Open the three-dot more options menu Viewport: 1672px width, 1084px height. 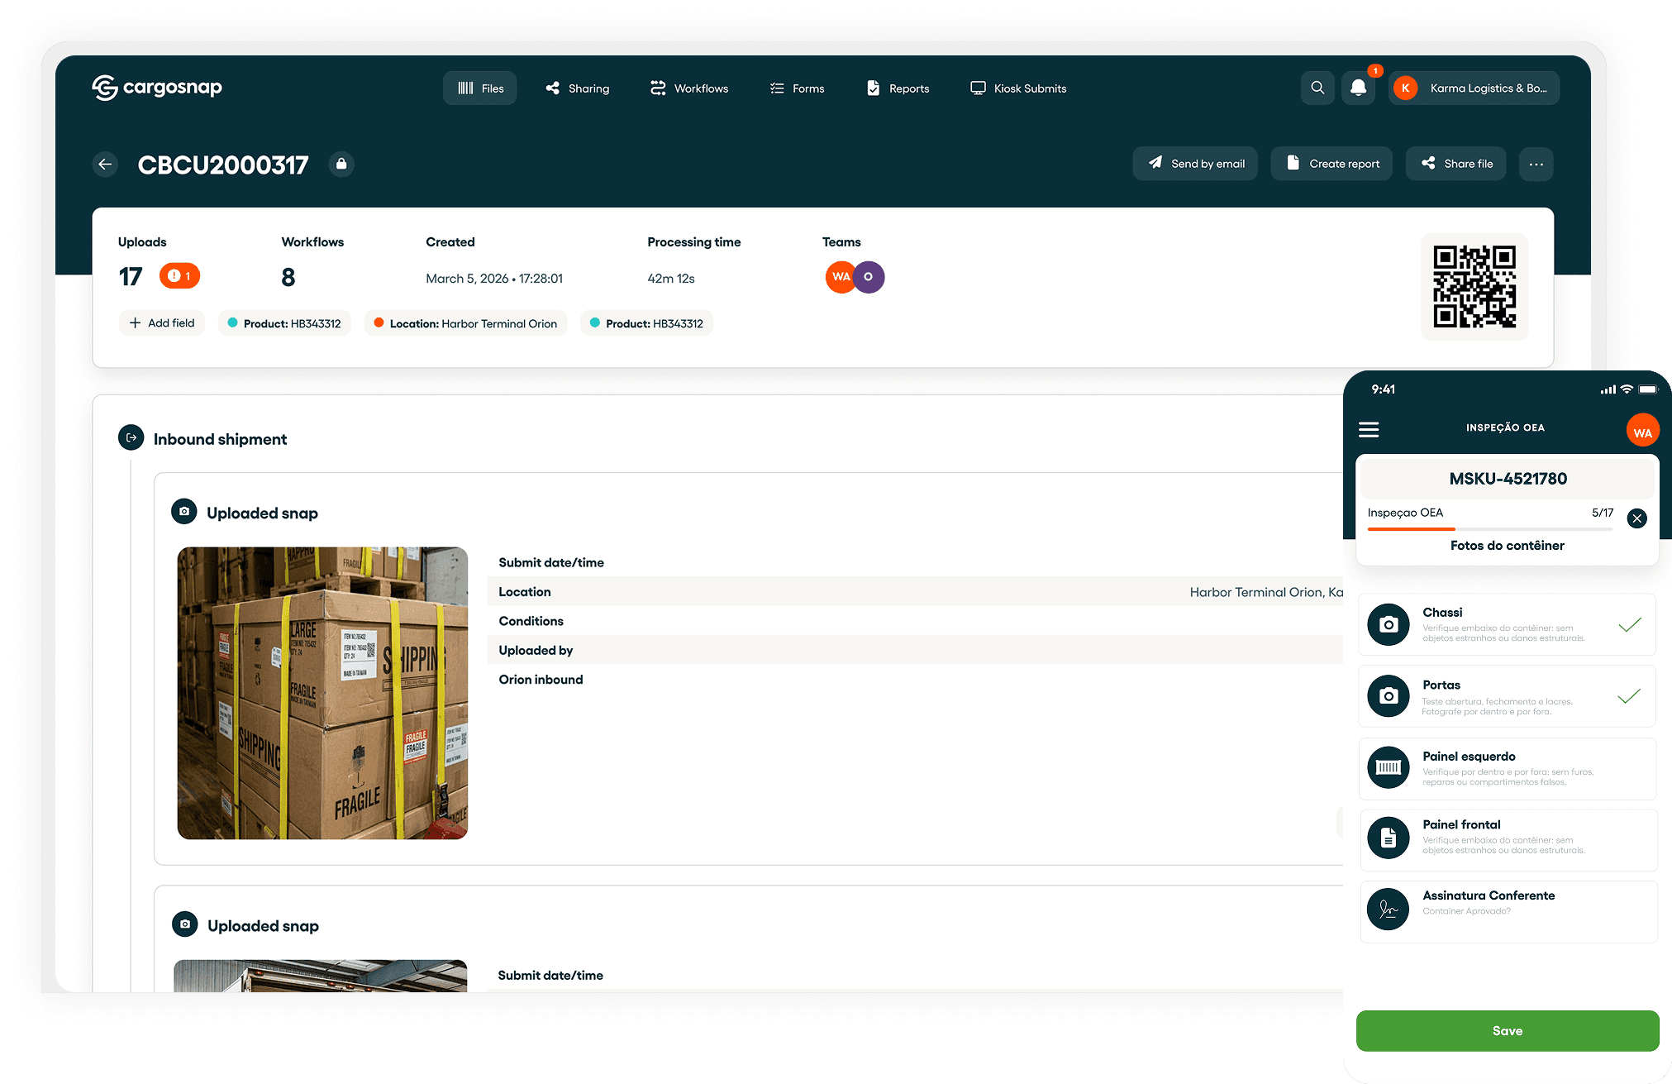1536,164
